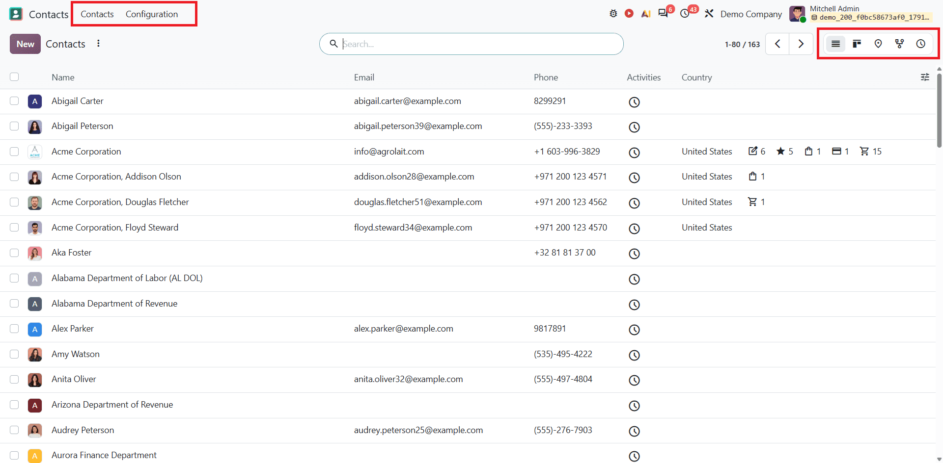943x463 pixels.
Task: Click the shopping cart 15 on Acme Corporation
Action: coord(871,152)
